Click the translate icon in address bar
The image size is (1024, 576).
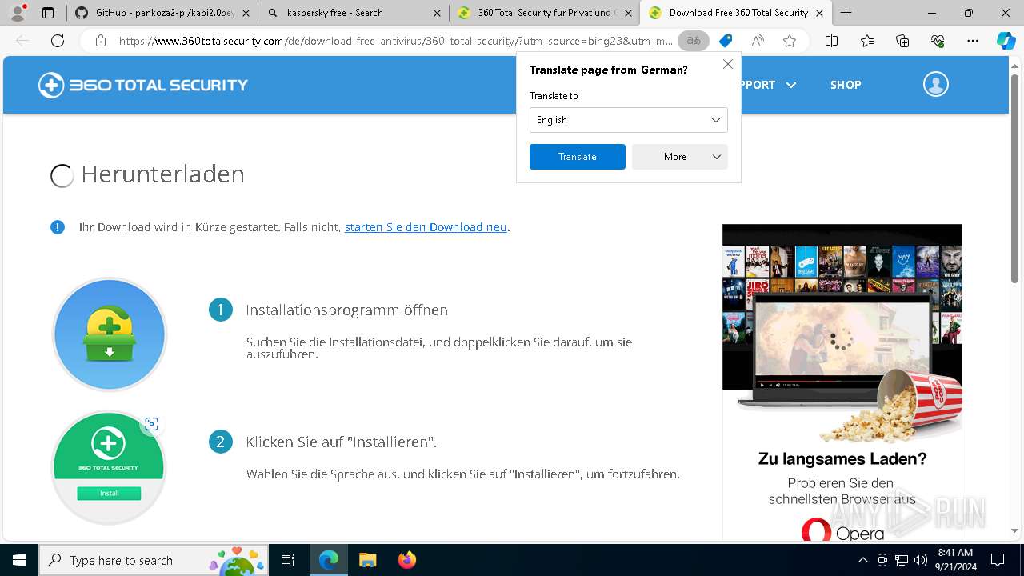click(x=694, y=41)
